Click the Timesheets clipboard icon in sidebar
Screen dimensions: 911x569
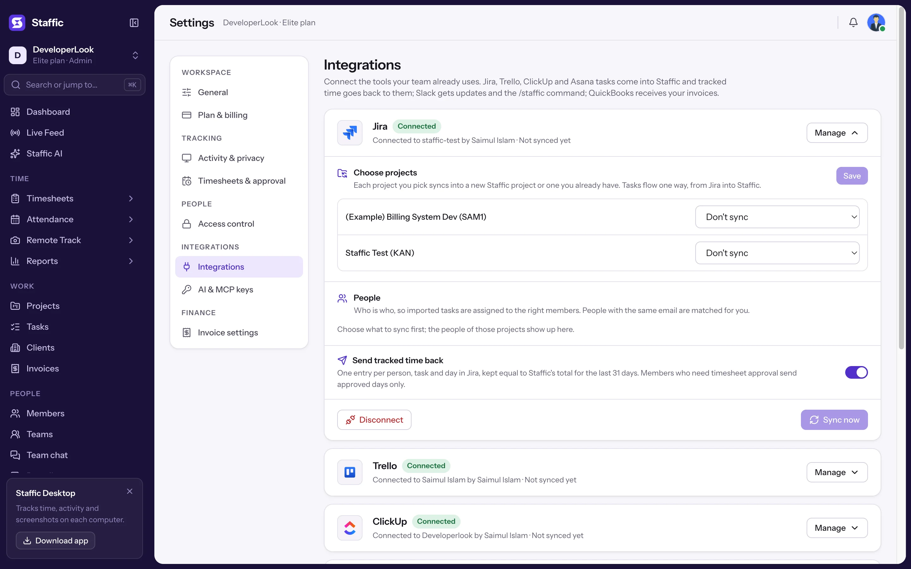(x=15, y=198)
